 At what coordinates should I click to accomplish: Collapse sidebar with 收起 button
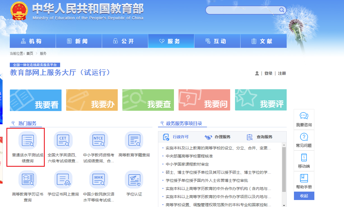click(304, 196)
